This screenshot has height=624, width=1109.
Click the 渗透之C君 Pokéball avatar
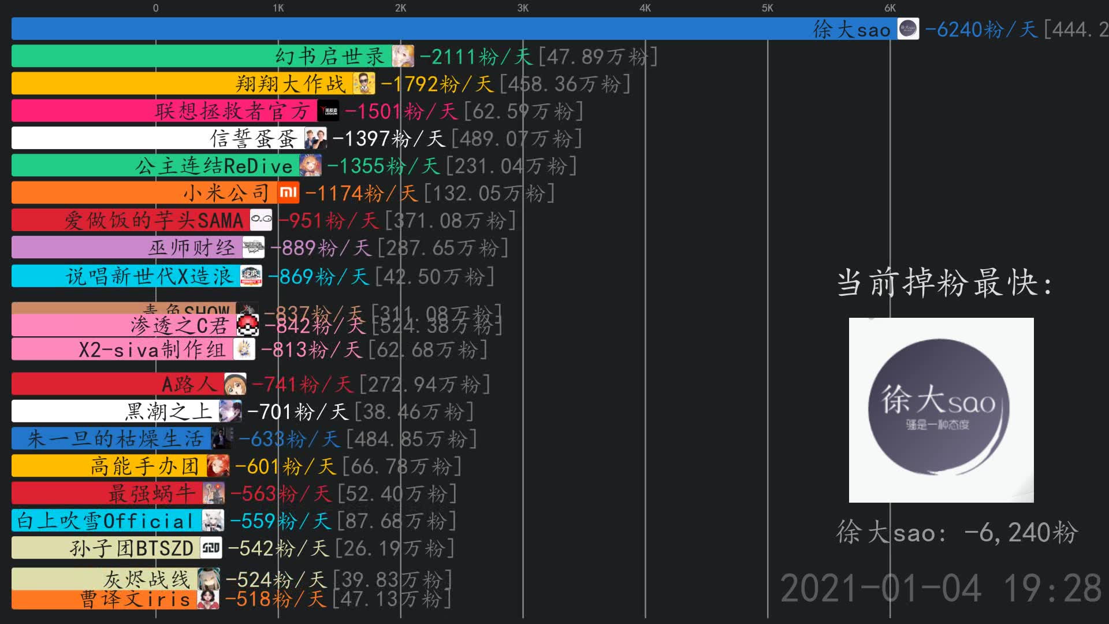point(248,325)
